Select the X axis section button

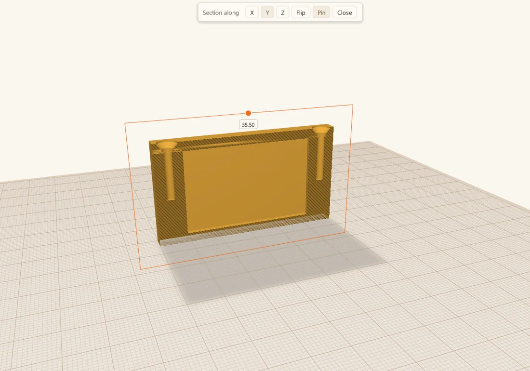click(252, 13)
